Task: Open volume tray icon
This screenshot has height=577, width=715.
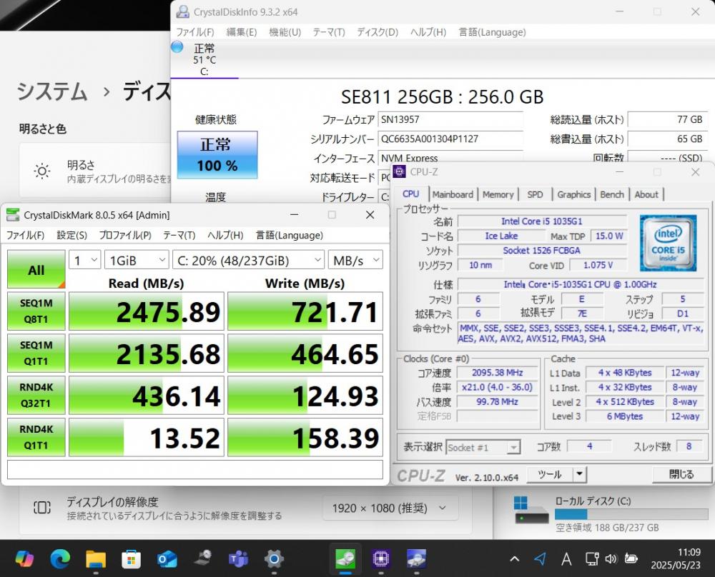Action: [x=611, y=558]
